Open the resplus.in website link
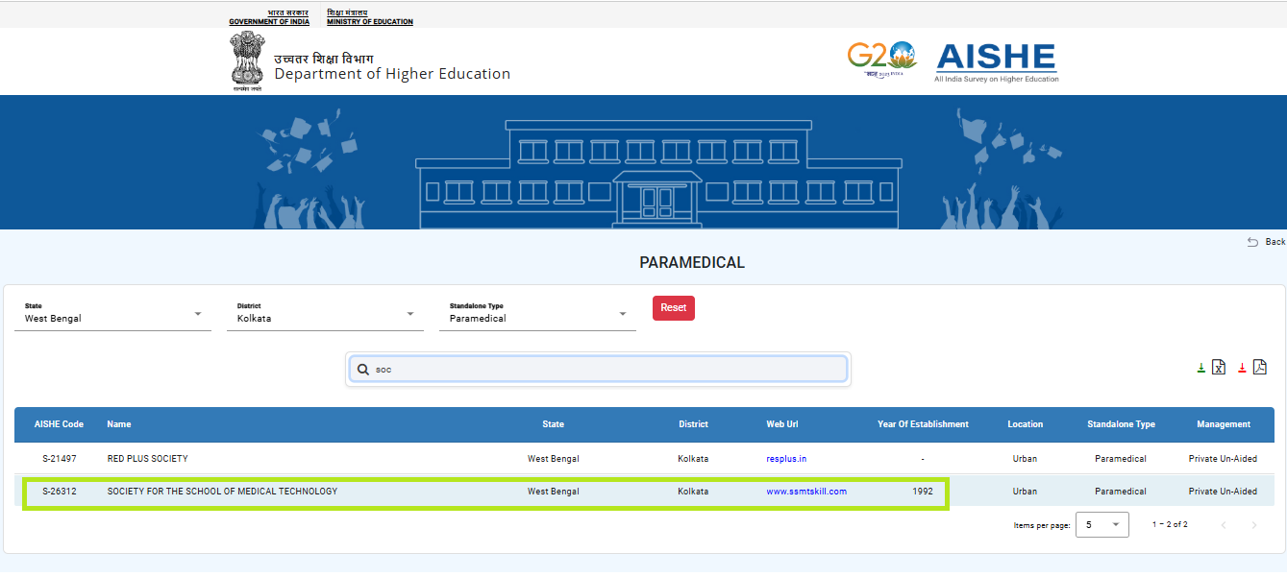The image size is (1287, 577). pyautogui.click(x=786, y=459)
